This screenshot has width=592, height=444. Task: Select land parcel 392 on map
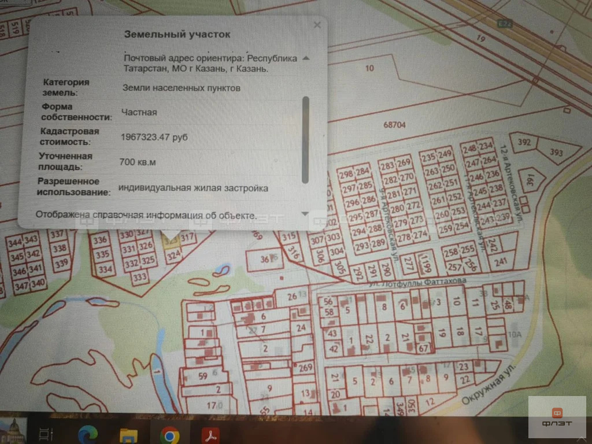523,142
